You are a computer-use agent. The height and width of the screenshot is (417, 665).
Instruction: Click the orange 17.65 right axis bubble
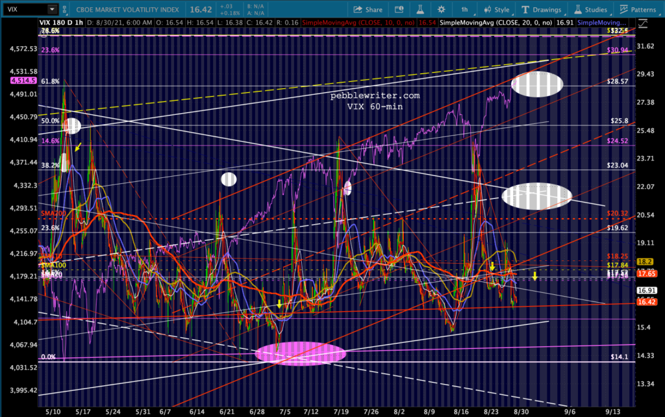646,273
